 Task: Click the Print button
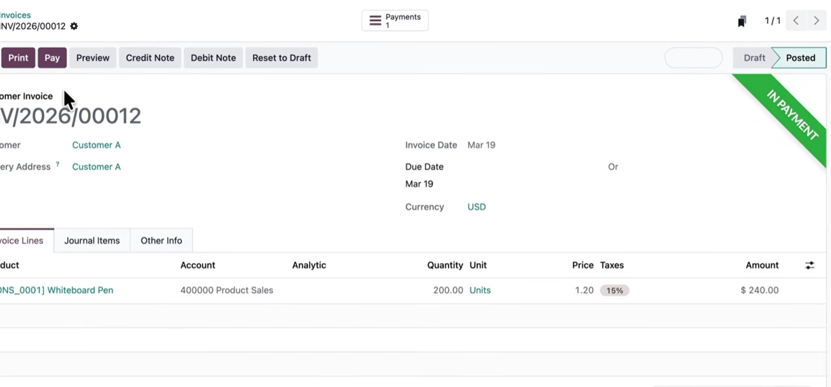18,58
